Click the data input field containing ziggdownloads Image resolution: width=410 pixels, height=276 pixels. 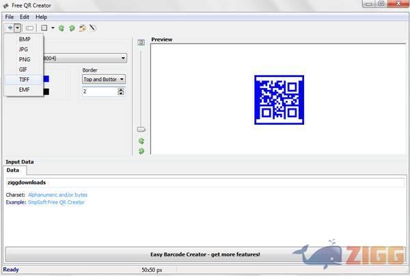click(205, 183)
